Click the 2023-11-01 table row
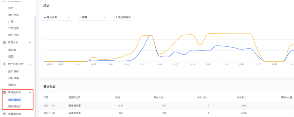The width and height of the screenshot is (294, 117). coord(166,105)
